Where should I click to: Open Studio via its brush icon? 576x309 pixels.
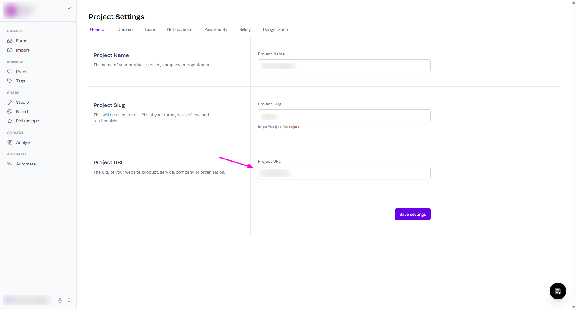coord(10,102)
